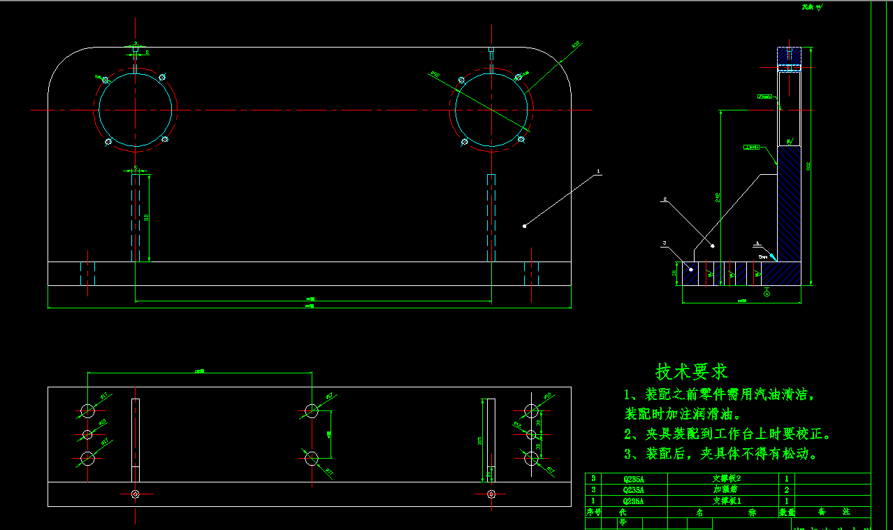Select the note 2、夹具装配到工作台上时要校正
The width and height of the screenshot is (893, 530).
[727, 434]
